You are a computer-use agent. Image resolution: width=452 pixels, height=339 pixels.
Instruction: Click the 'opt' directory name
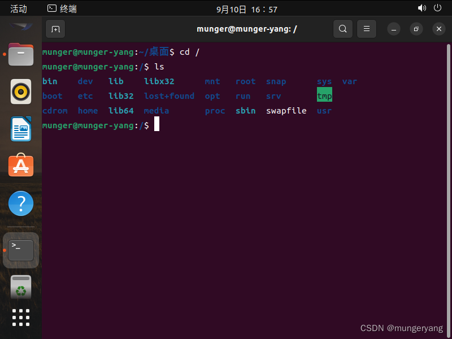pyautogui.click(x=212, y=97)
